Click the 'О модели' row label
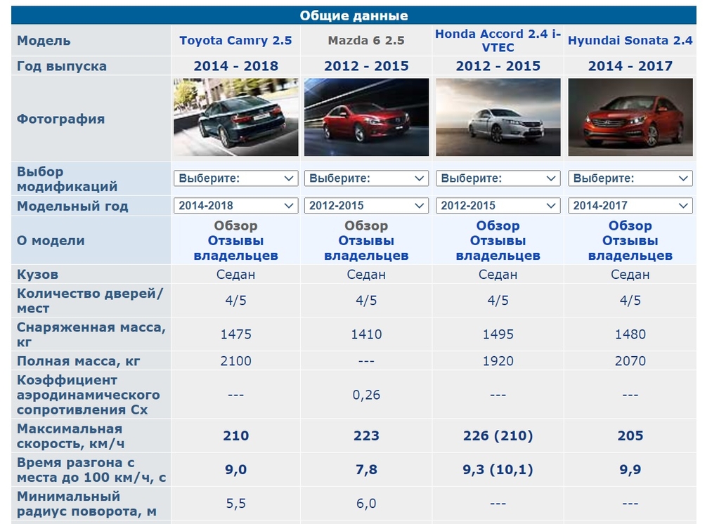 pyautogui.click(x=51, y=240)
